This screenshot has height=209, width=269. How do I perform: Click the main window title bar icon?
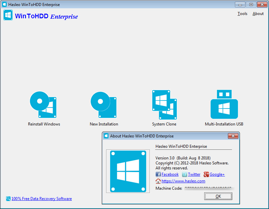[4, 4]
